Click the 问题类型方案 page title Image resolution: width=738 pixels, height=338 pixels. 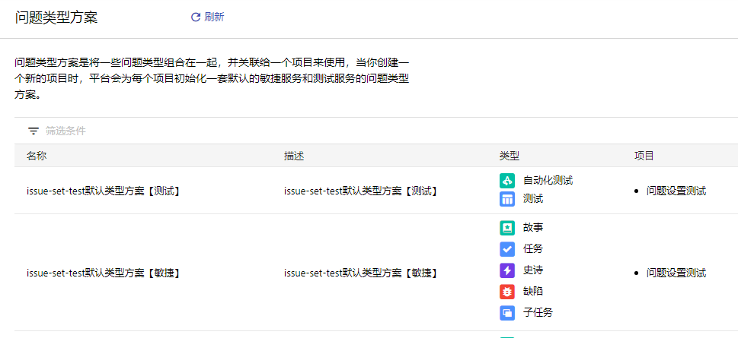click(56, 17)
